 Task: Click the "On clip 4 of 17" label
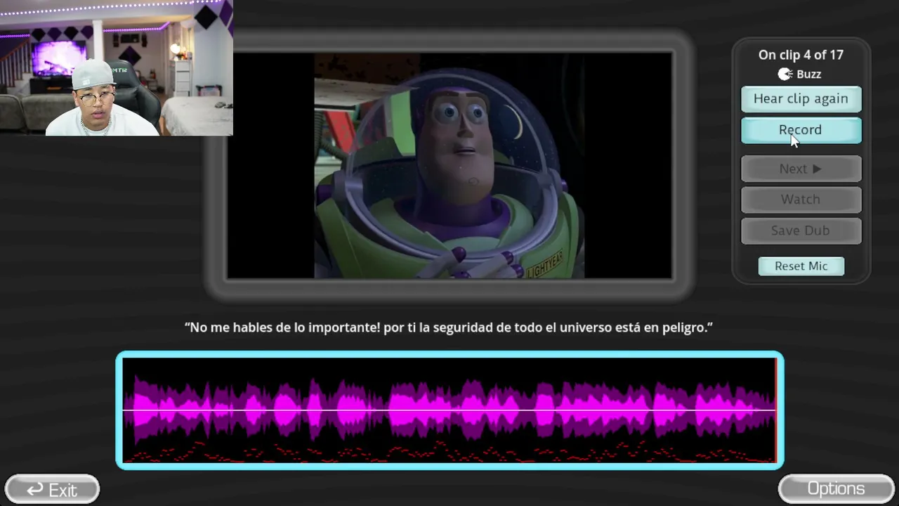pyautogui.click(x=801, y=55)
